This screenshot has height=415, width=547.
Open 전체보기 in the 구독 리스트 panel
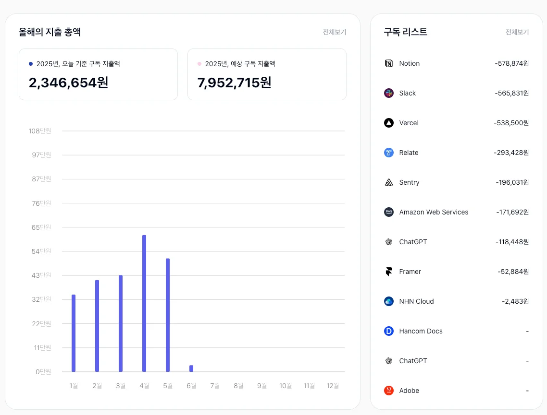[517, 32]
